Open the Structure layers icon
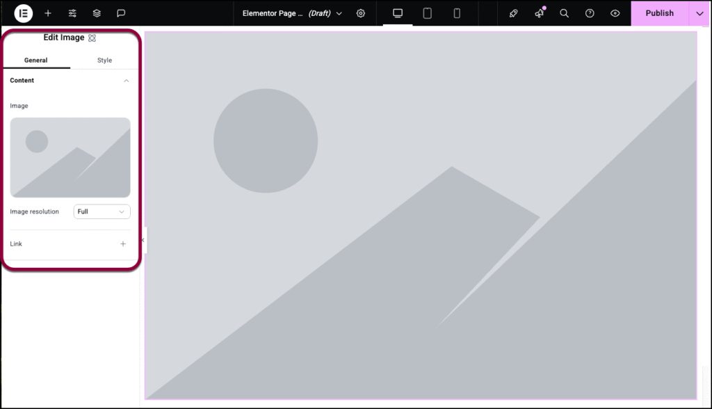 click(97, 13)
